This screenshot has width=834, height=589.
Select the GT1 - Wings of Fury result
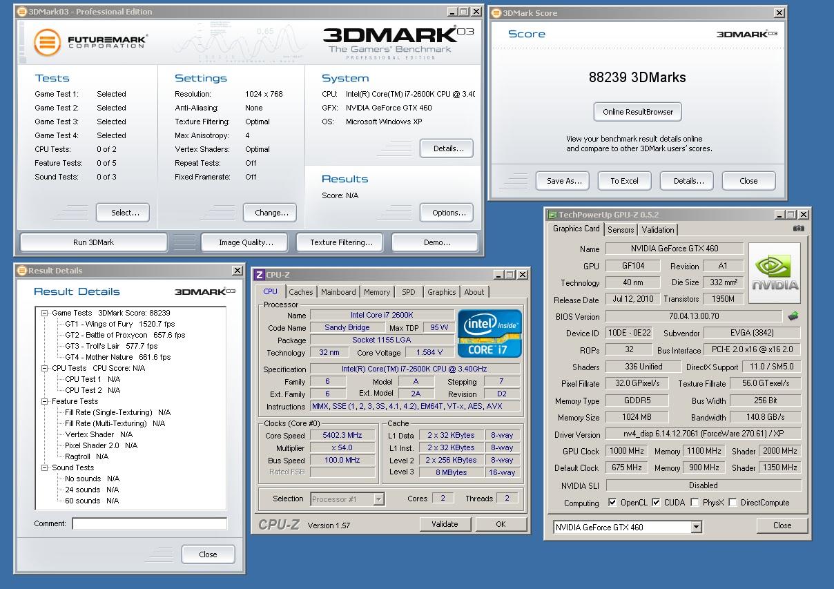(x=120, y=324)
